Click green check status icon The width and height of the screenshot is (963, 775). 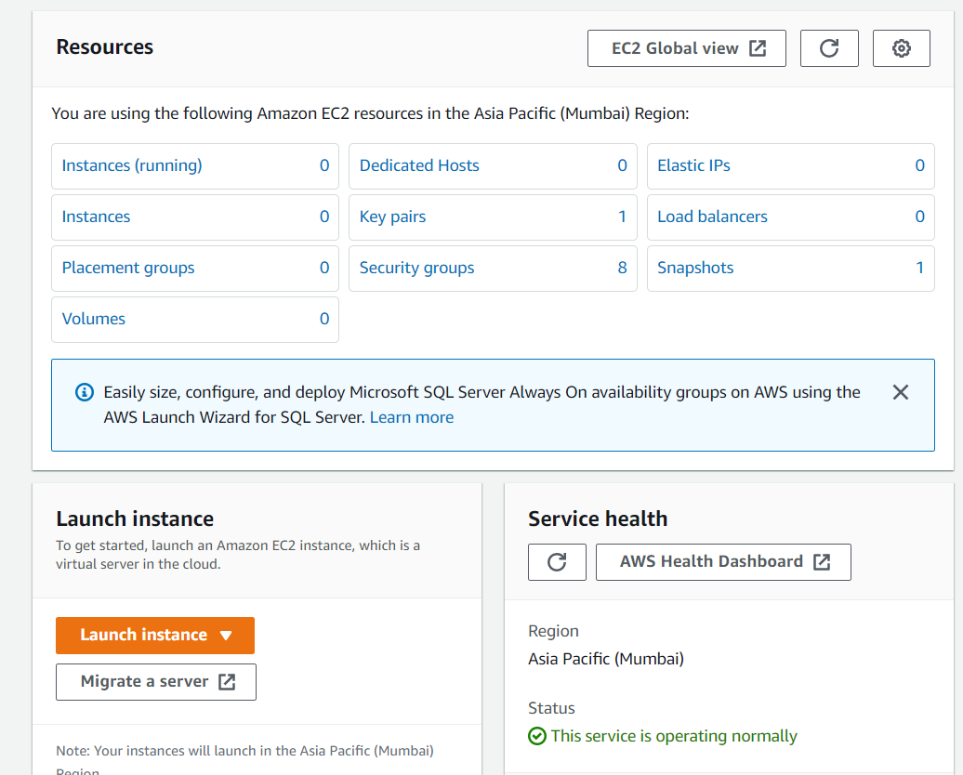point(536,736)
